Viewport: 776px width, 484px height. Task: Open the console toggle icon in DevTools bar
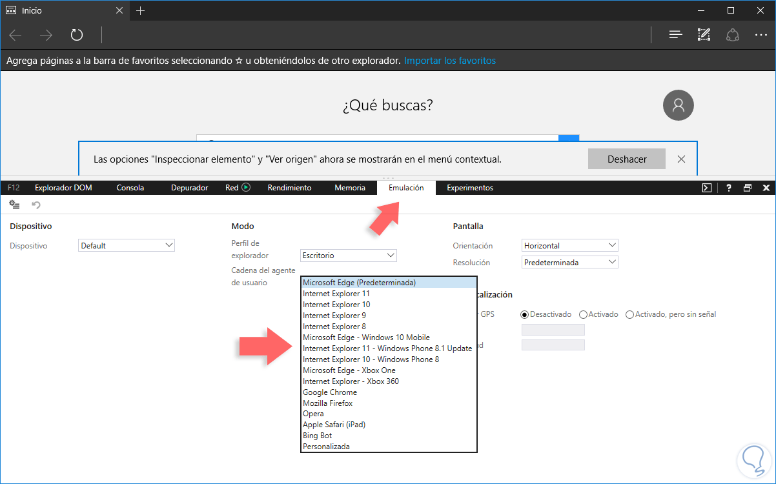pos(707,188)
